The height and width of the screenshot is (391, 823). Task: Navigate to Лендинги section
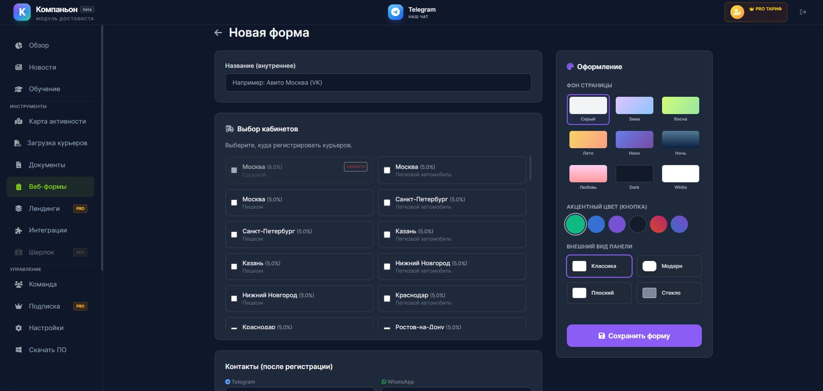point(44,209)
